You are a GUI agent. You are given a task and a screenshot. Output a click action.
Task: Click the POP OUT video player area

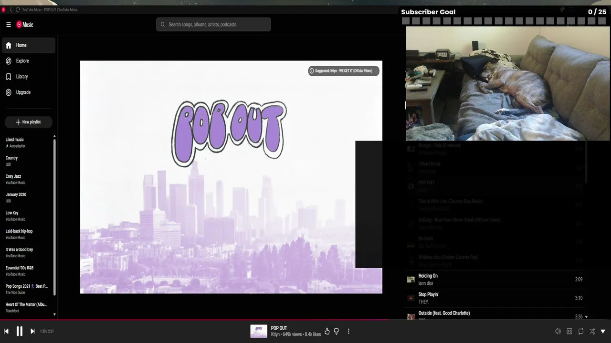click(x=231, y=177)
